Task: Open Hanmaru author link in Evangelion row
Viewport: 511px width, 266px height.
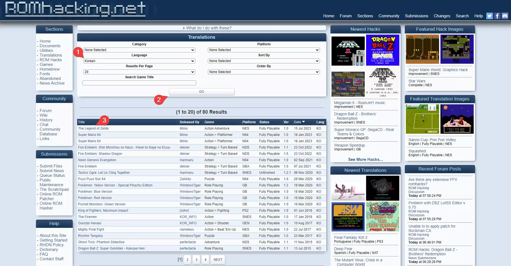Action: pyautogui.click(x=187, y=160)
